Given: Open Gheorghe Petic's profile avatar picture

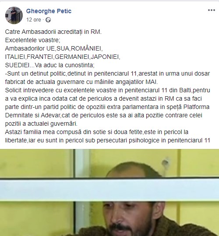Looking at the screenshot, I should 14,15.
